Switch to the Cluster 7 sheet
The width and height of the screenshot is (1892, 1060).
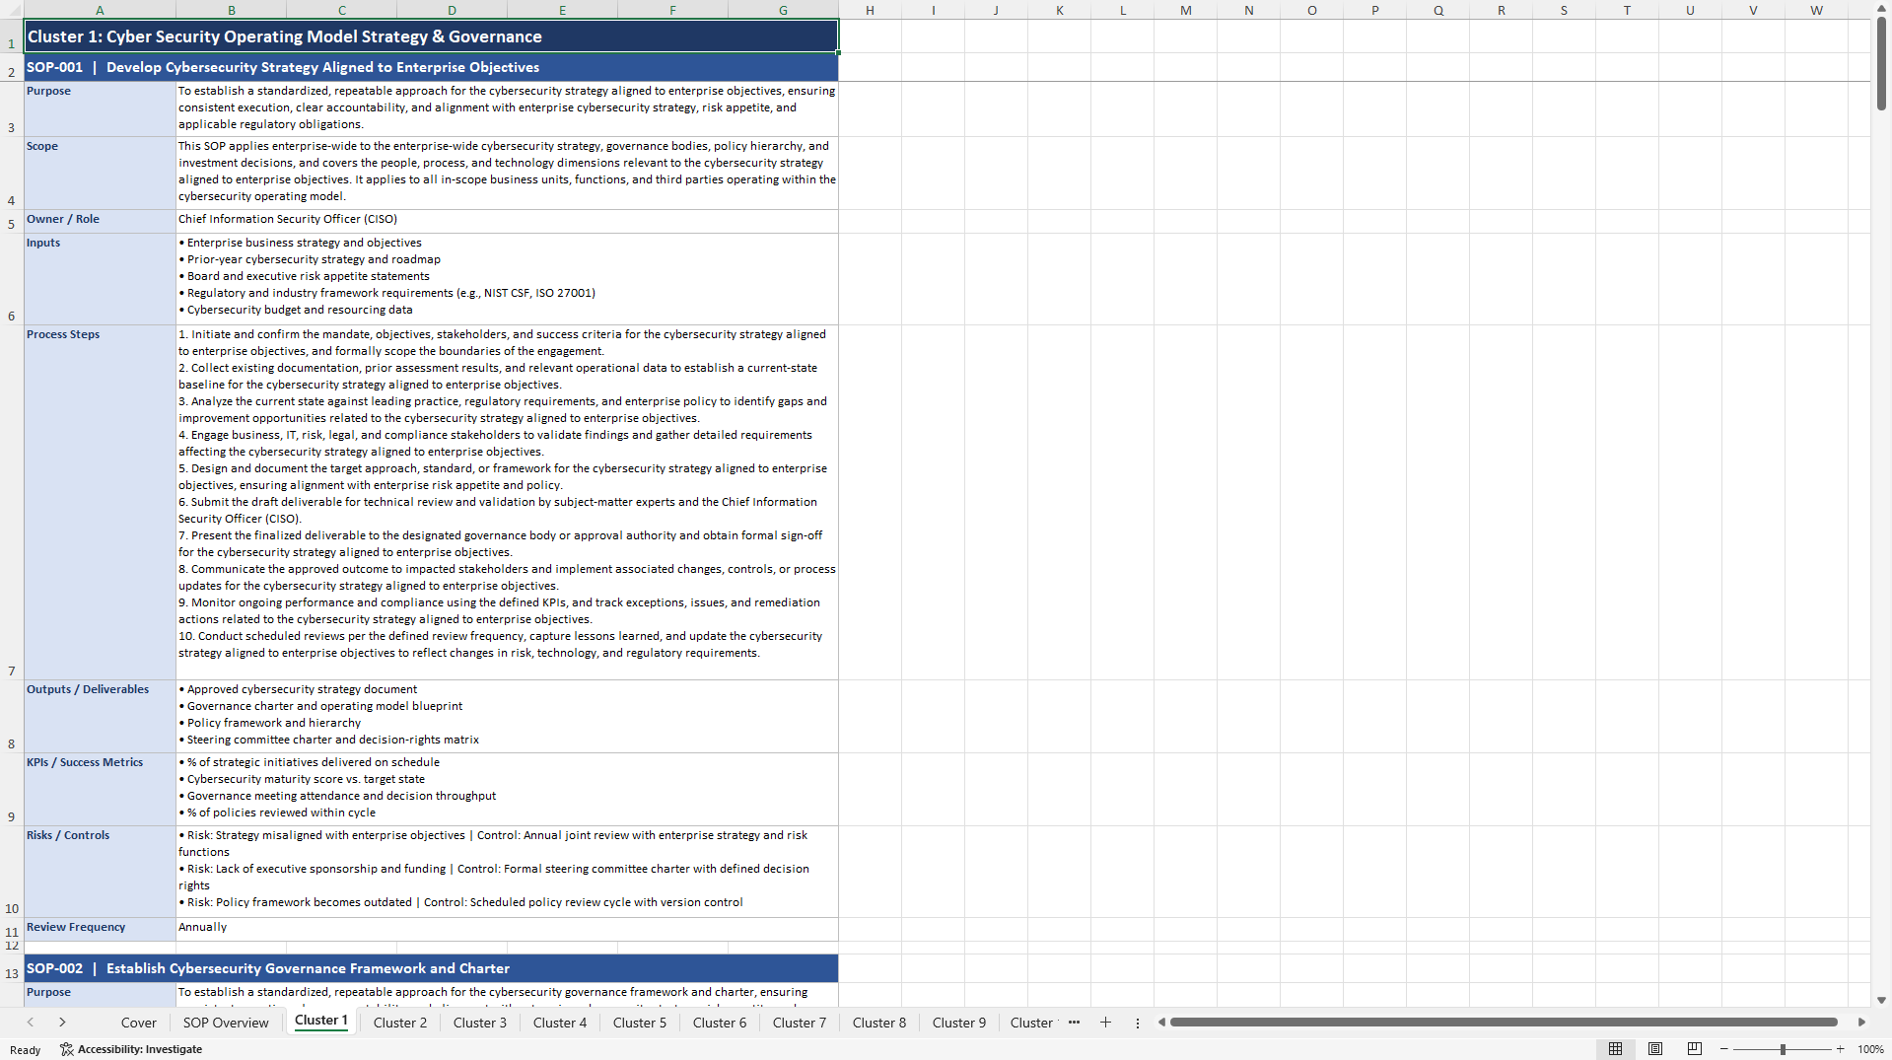800,1023
